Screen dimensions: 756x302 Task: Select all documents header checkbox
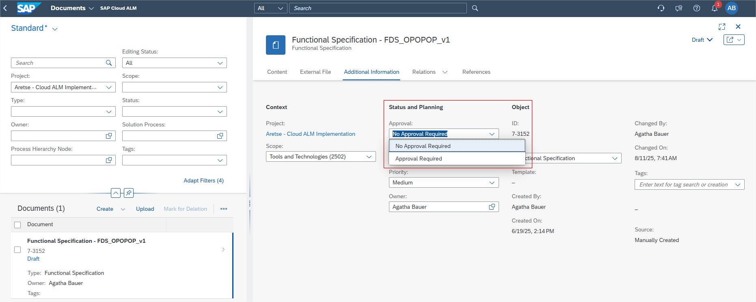(17, 225)
